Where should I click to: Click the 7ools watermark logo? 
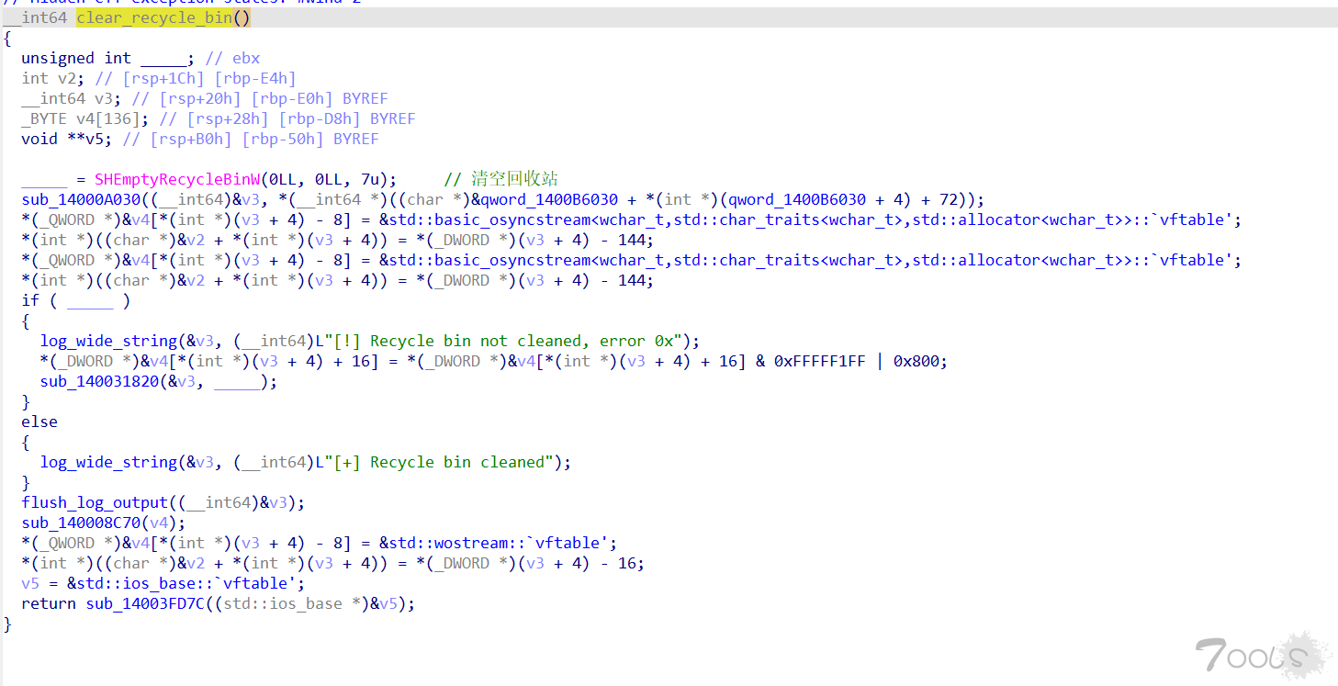click(1263, 655)
